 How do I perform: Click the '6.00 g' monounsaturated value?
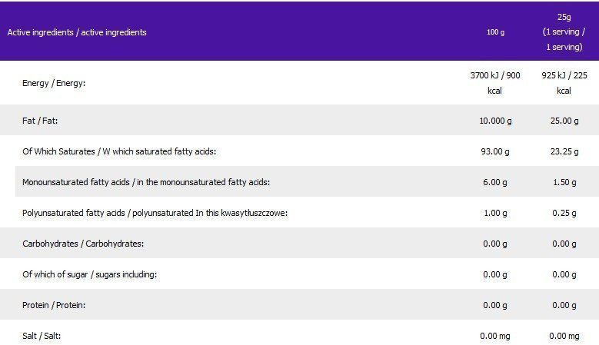pos(495,182)
